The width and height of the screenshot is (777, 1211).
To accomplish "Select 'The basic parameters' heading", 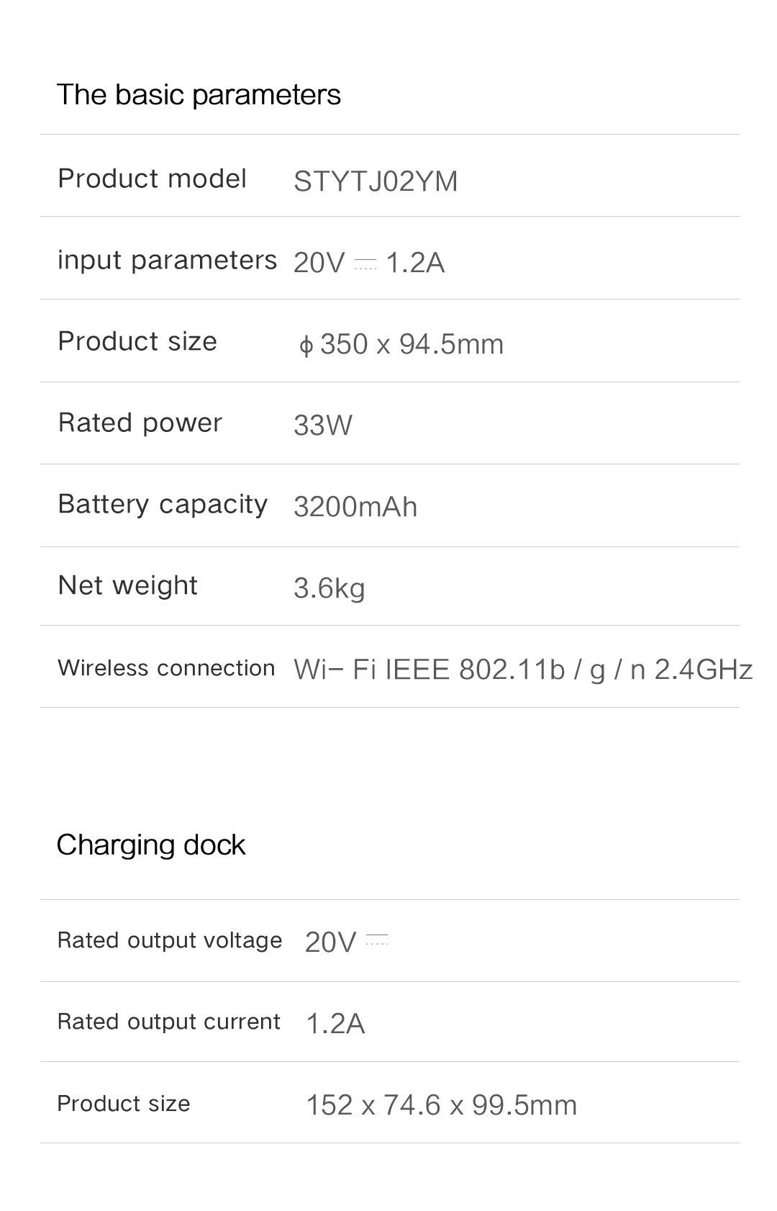I will [199, 94].
